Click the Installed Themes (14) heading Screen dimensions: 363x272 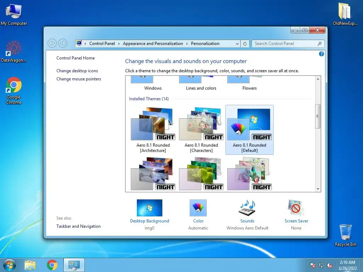[x=149, y=99]
